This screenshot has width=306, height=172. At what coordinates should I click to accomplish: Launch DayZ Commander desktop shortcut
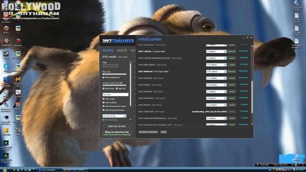[x=6, y=81]
